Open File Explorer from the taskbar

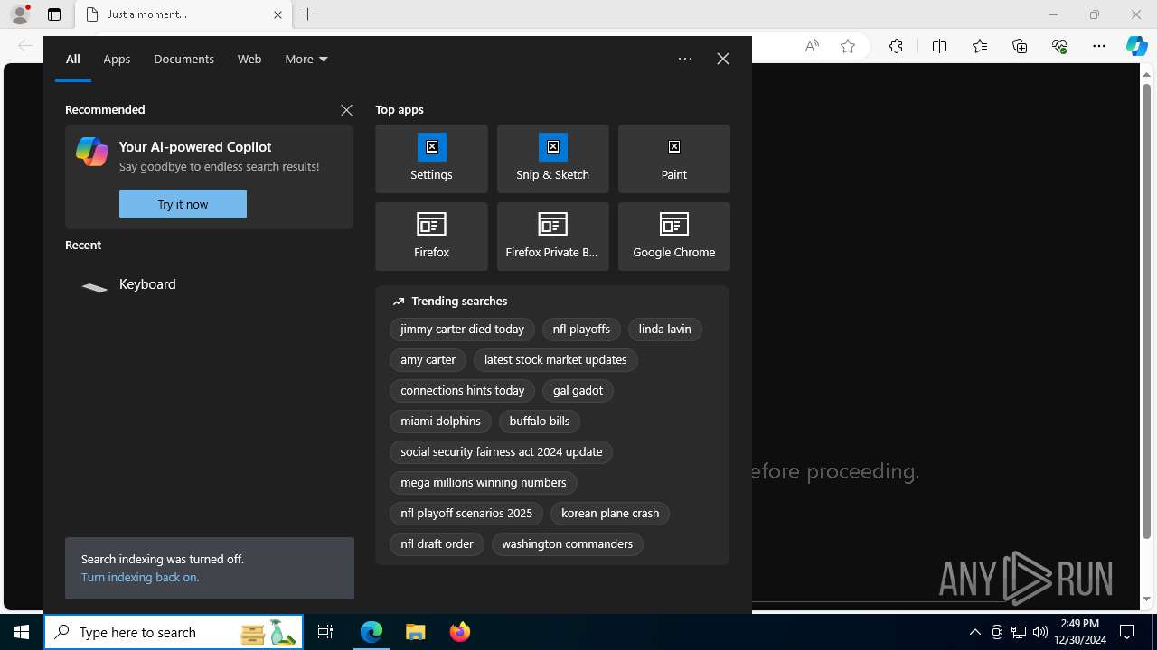[415, 632]
